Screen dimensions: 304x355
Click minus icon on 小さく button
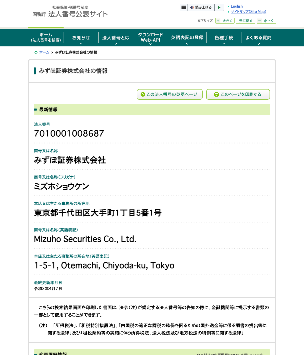click(260, 21)
